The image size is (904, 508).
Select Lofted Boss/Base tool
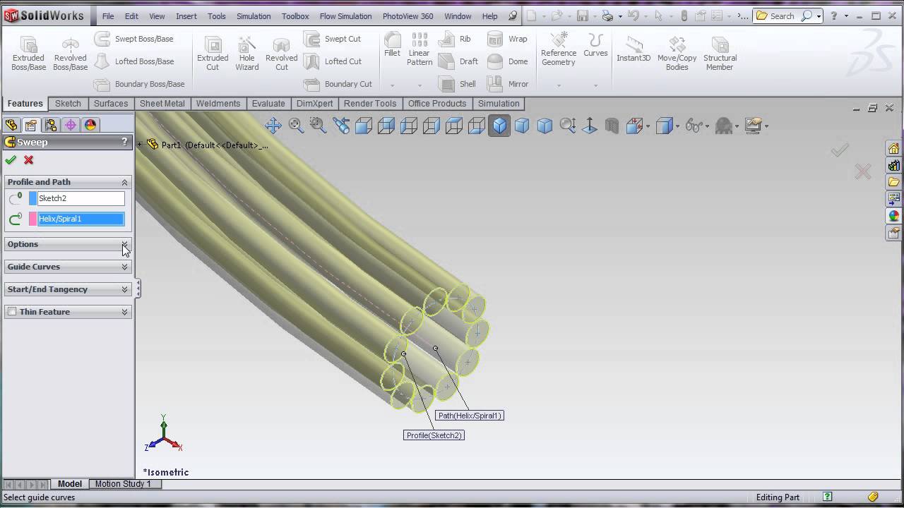click(x=134, y=61)
